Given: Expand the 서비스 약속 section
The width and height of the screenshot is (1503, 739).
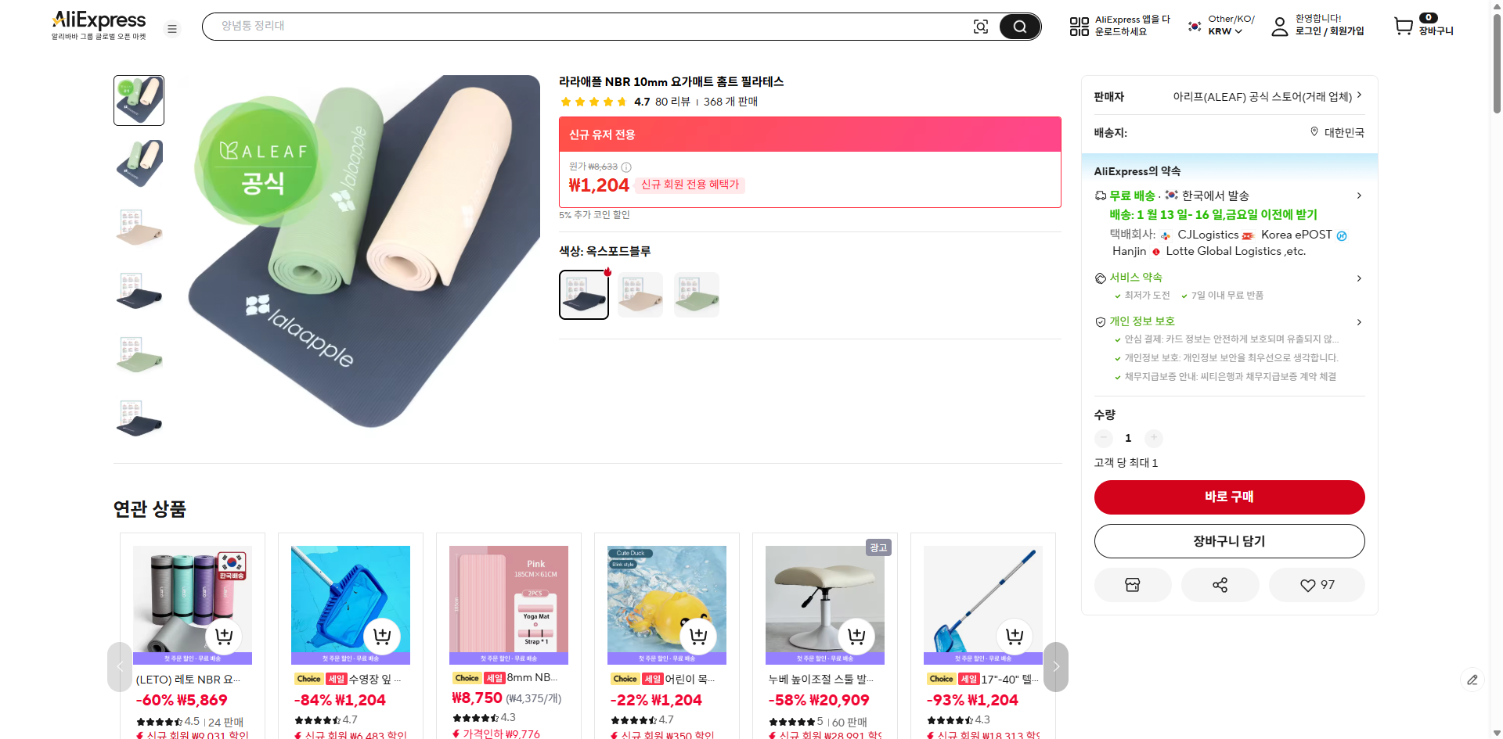Looking at the screenshot, I should [x=1359, y=278].
